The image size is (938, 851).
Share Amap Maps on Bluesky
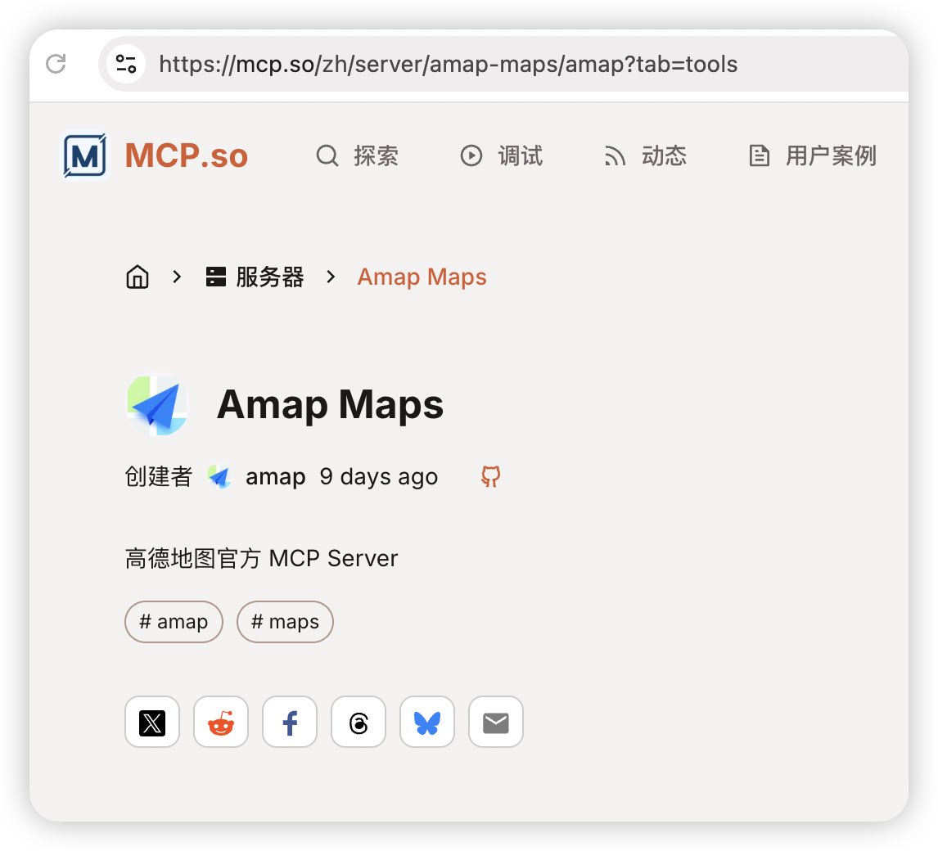click(427, 722)
